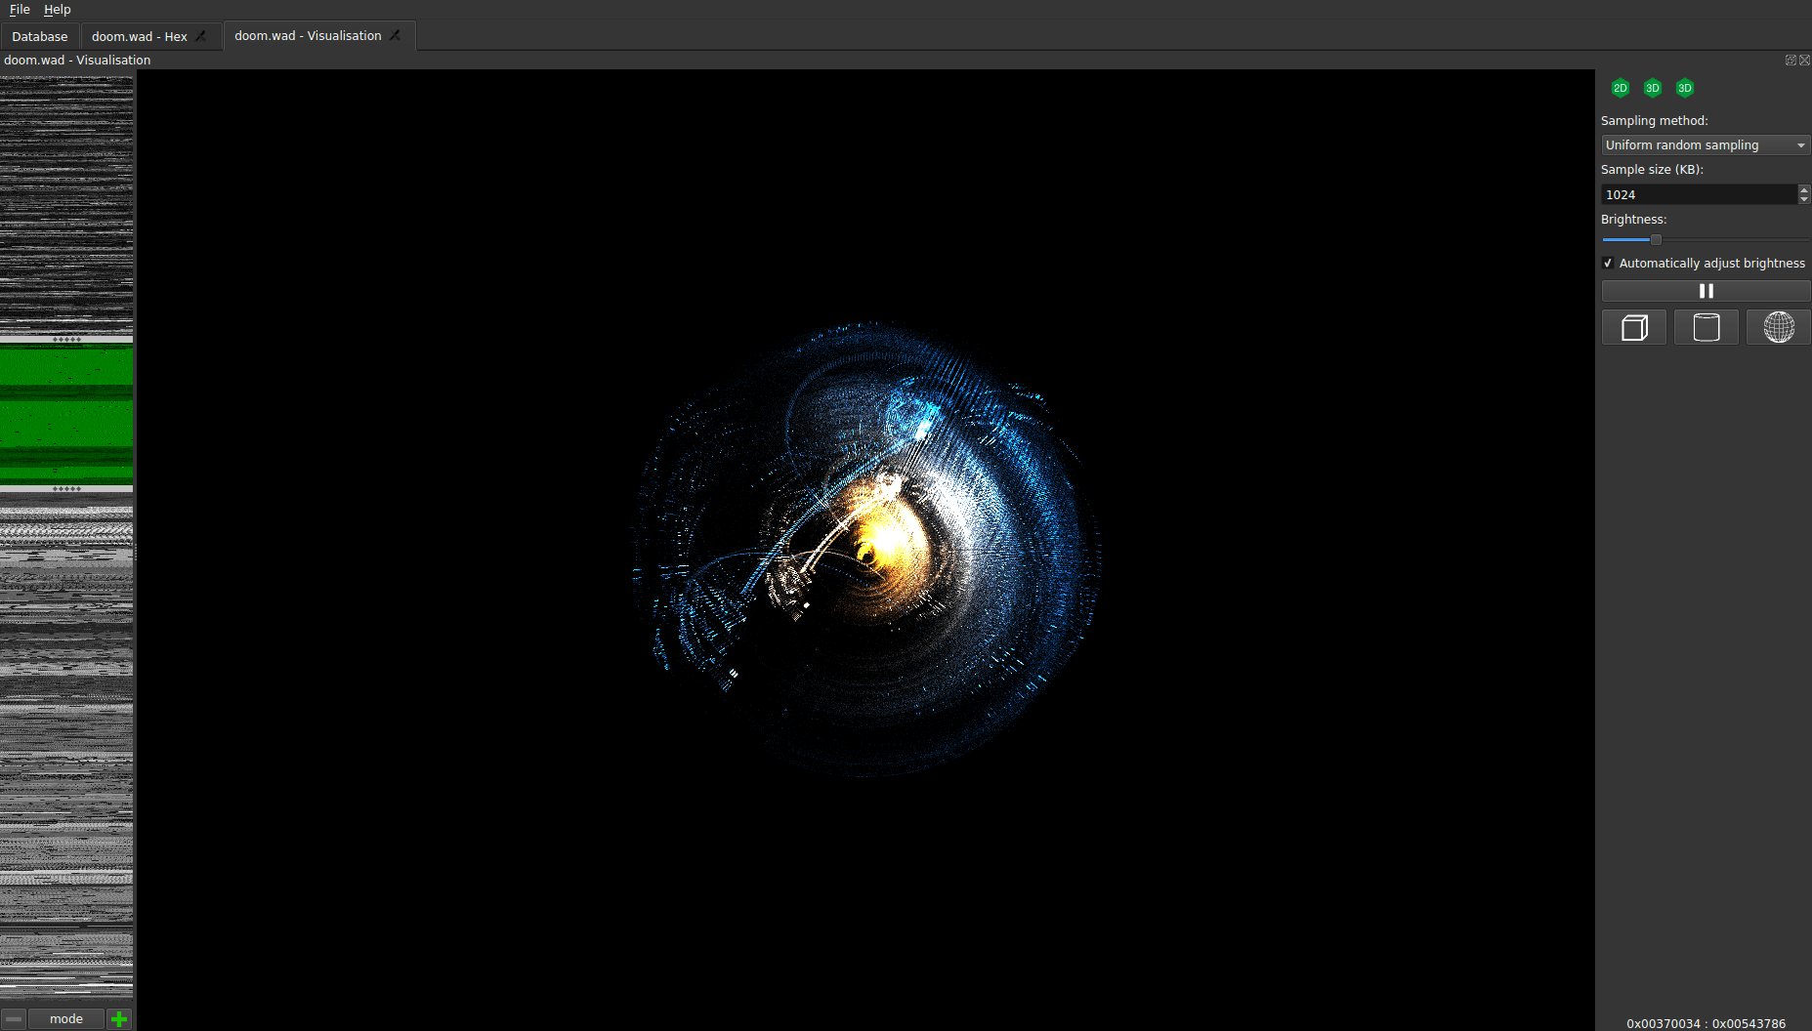Select the sphere shape projection
The width and height of the screenshot is (1812, 1031).
point(1778,327)
